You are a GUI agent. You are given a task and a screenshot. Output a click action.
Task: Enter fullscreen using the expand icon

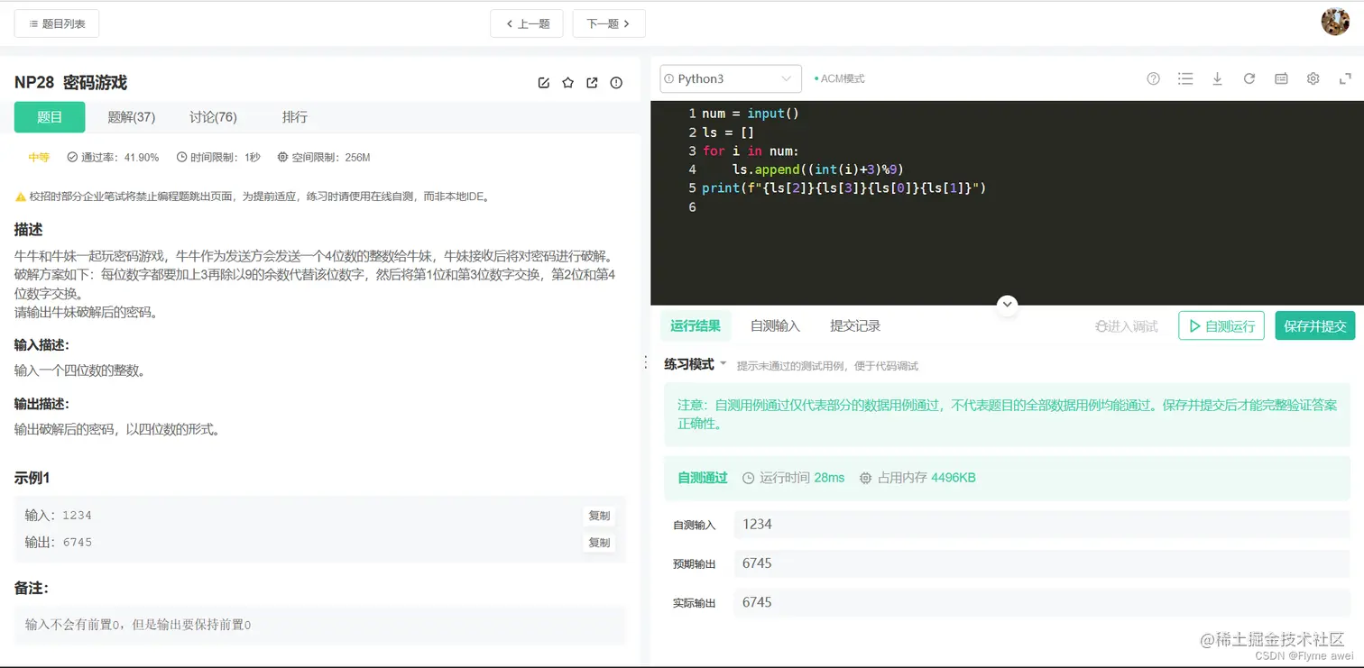tap(1345, 78)
